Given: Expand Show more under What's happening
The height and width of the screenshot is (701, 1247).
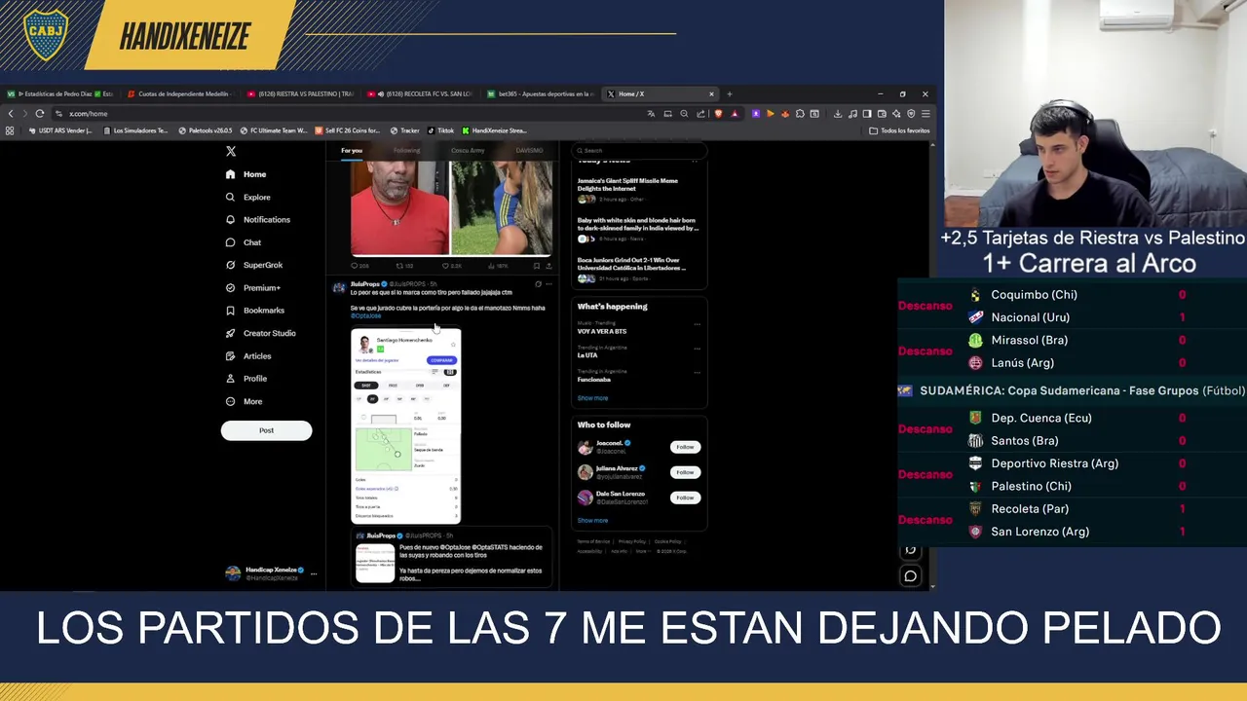Looking at the screenshot, I should [592, 398].
